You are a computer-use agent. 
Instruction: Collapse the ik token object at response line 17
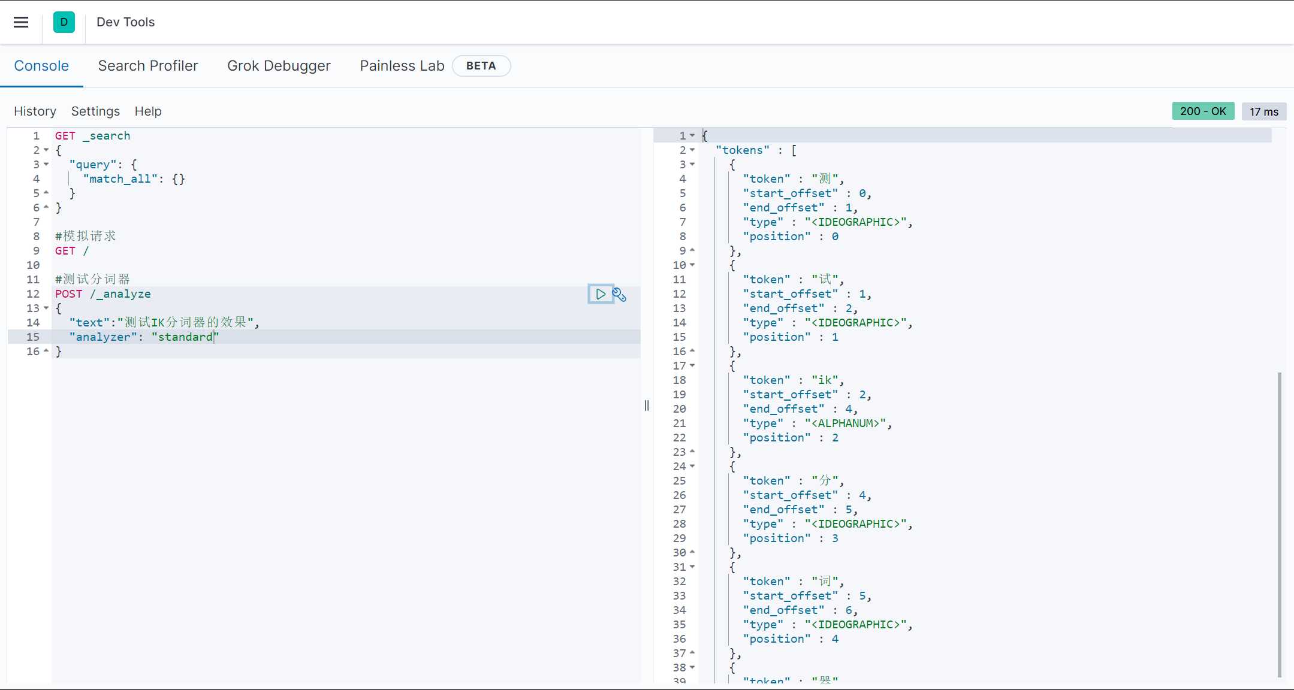[x=692, y=366]
